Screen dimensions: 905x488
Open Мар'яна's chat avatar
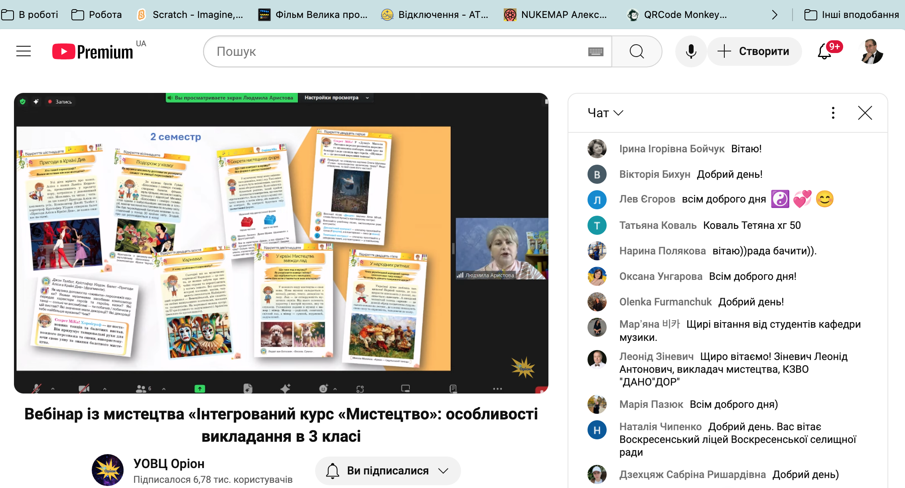[597, 327]
